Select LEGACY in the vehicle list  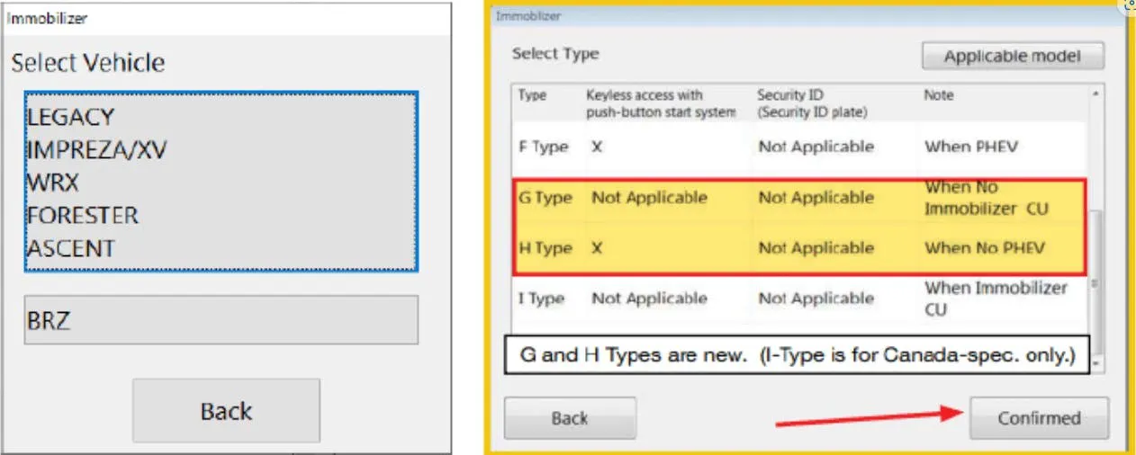pos(71,117)
